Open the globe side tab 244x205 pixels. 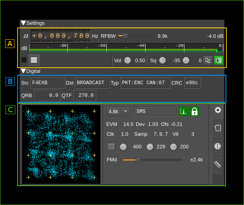(218, 146)
